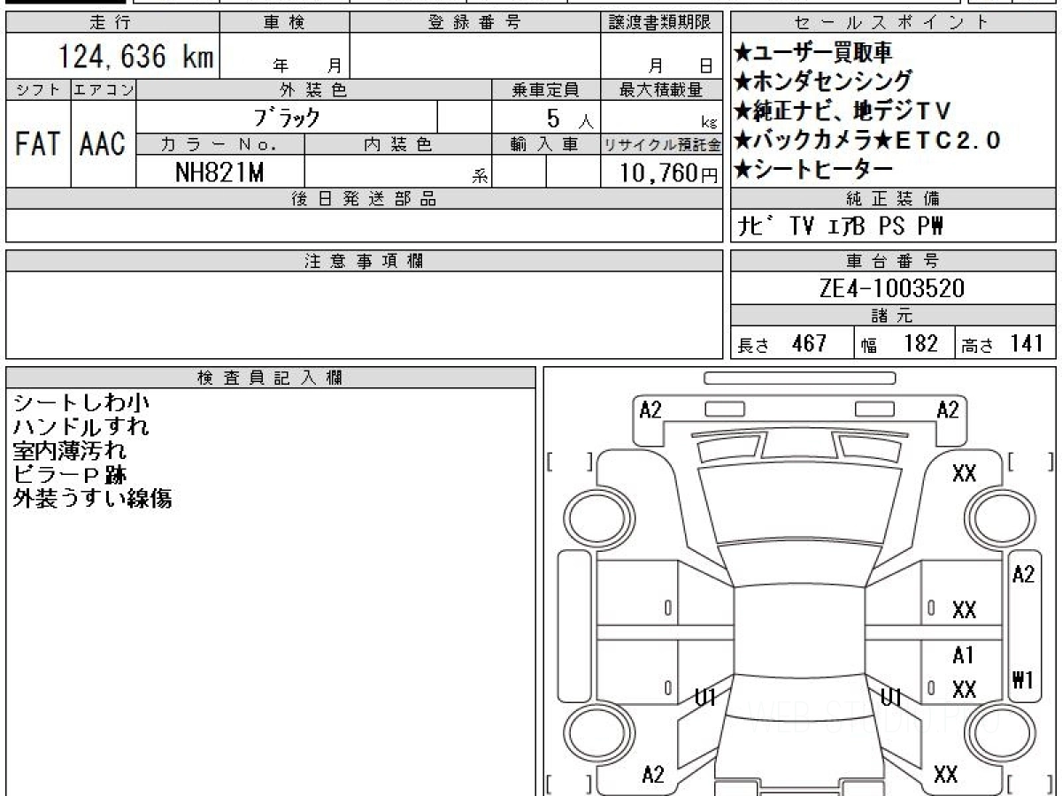Click the 注意事項欄 header
This screenshot has height=796, width=1062.
click(364, 260)
